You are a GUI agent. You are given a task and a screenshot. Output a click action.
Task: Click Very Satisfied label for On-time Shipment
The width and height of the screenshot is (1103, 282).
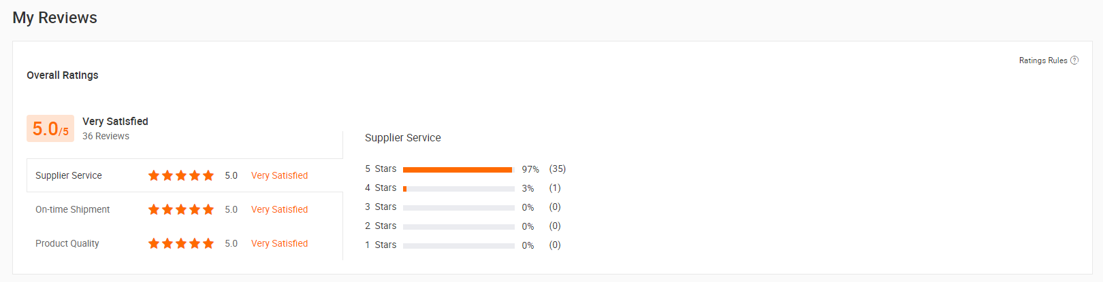279,209
